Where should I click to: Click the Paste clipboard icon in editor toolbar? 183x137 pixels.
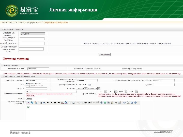click(x=36, y=102)
